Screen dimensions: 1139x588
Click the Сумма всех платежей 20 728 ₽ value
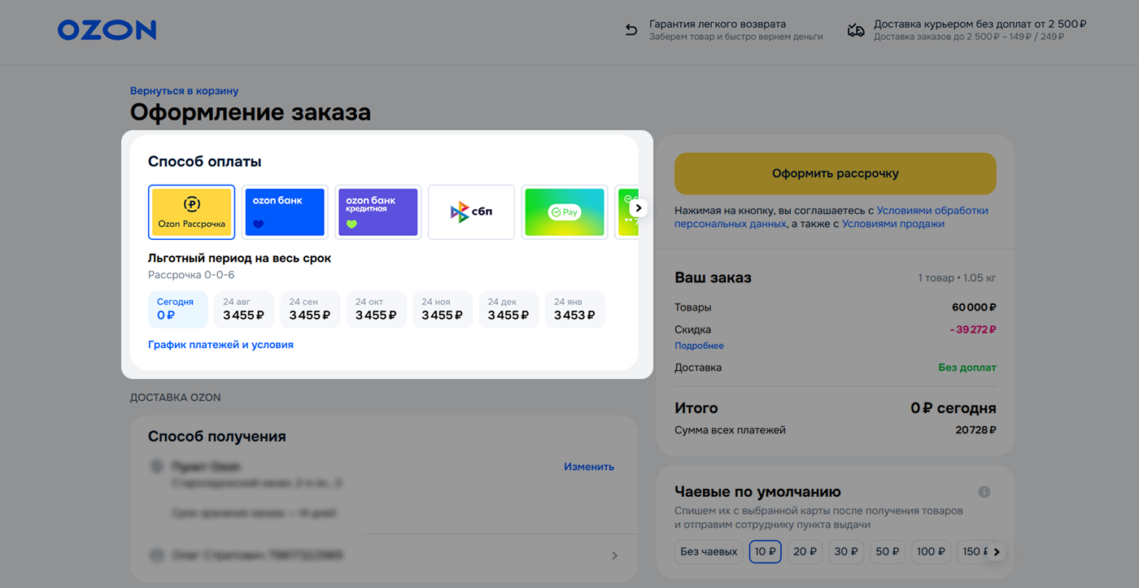click(975, 430)
